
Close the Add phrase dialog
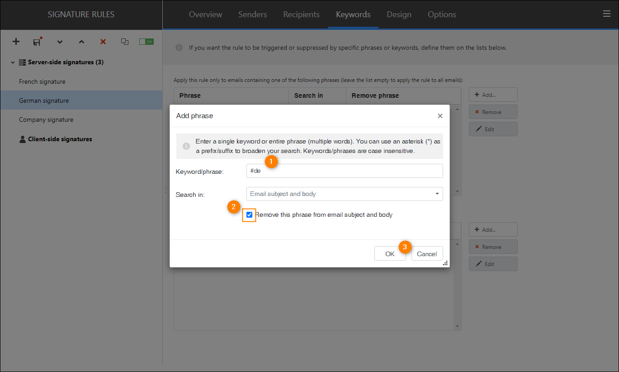pos(439,115)
